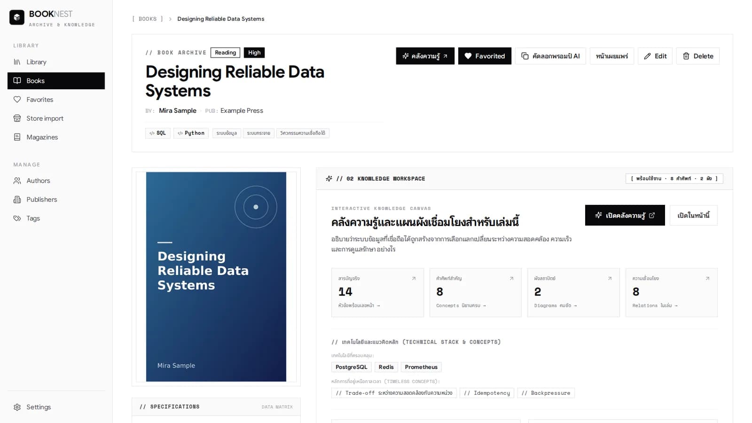Click the Store import storefront icon
Viewport: 752px width, 423px height.
[x=17, y=118]
